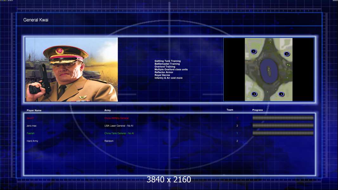The height and width of the screenshot is (190, 338).
Task: Click the "Random" army entry
Action: coord(109,141)
